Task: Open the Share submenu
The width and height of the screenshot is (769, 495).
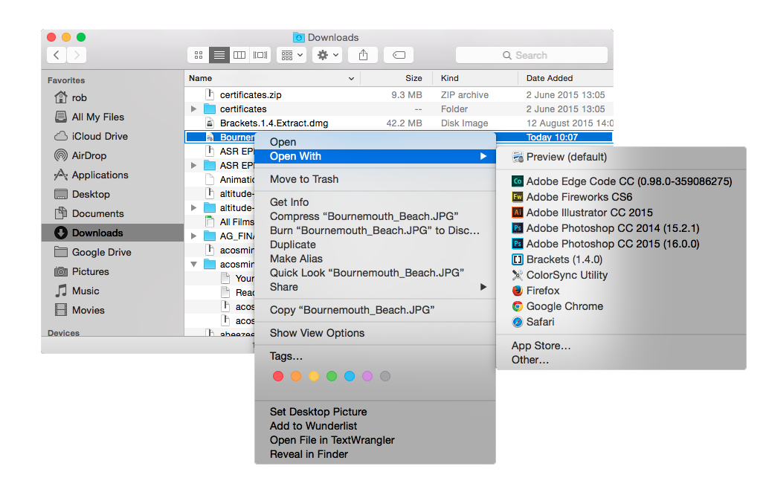Action: (x=375, y=287)
